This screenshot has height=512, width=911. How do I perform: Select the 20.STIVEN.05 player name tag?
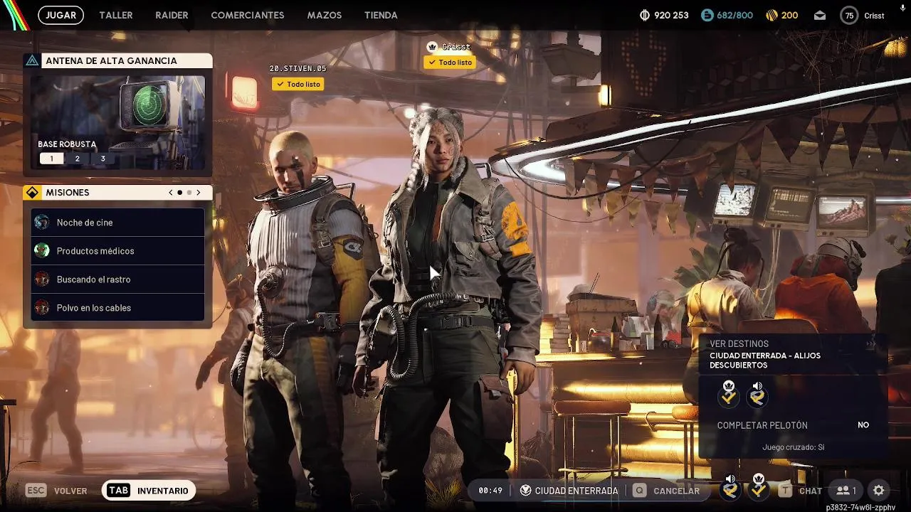tap(297, 69)
